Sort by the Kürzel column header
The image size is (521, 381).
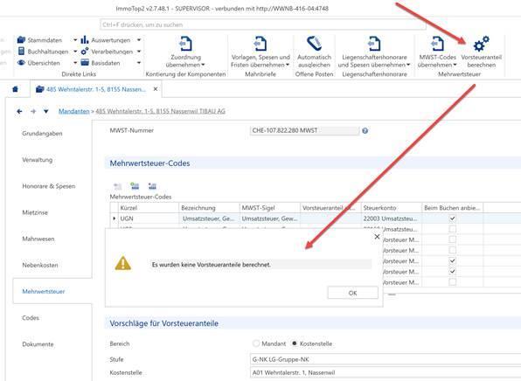click(149, 208)
